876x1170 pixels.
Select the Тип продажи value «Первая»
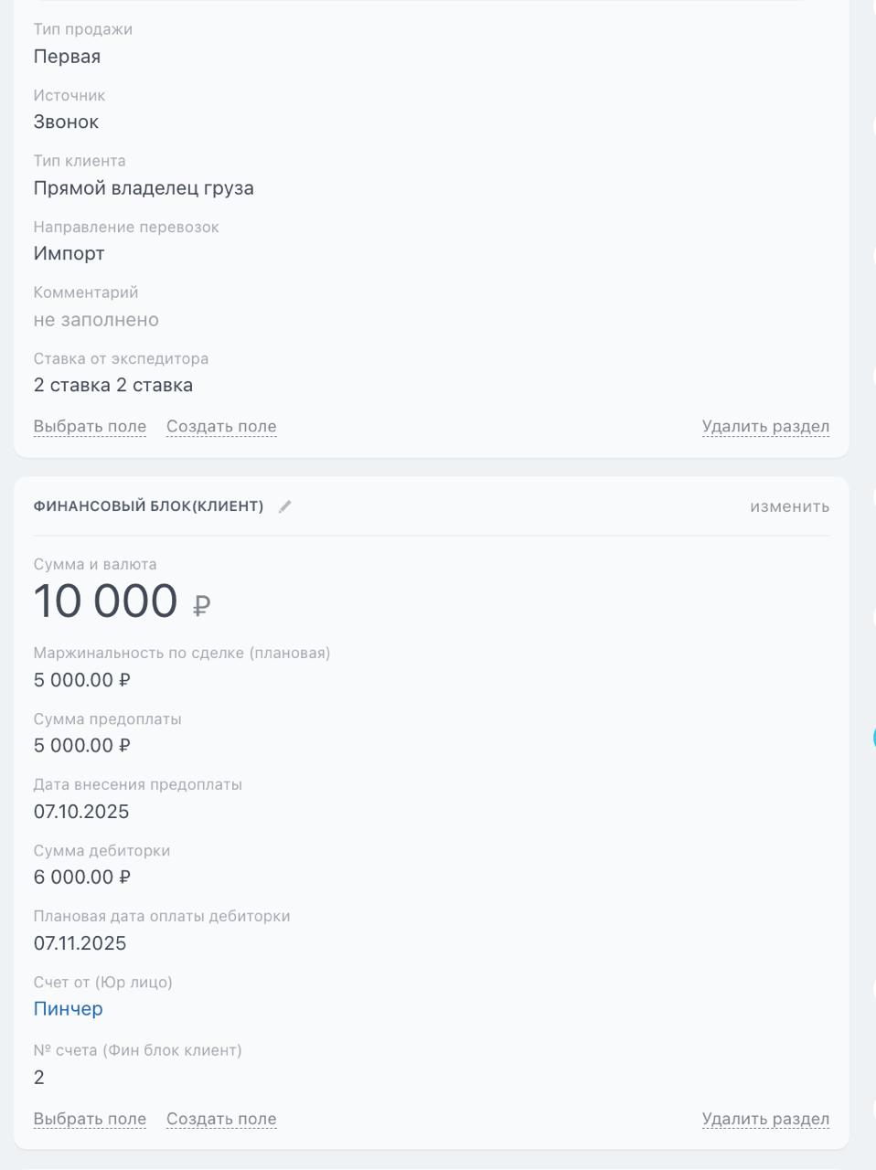click(x=67, y=57)
